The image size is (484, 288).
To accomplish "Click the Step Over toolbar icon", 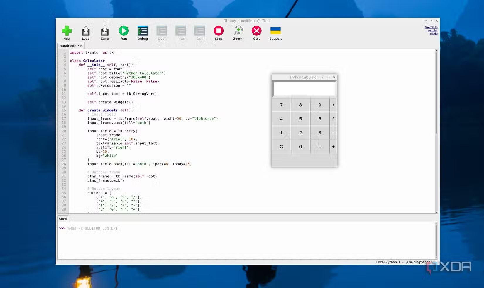I will [162, 31].
